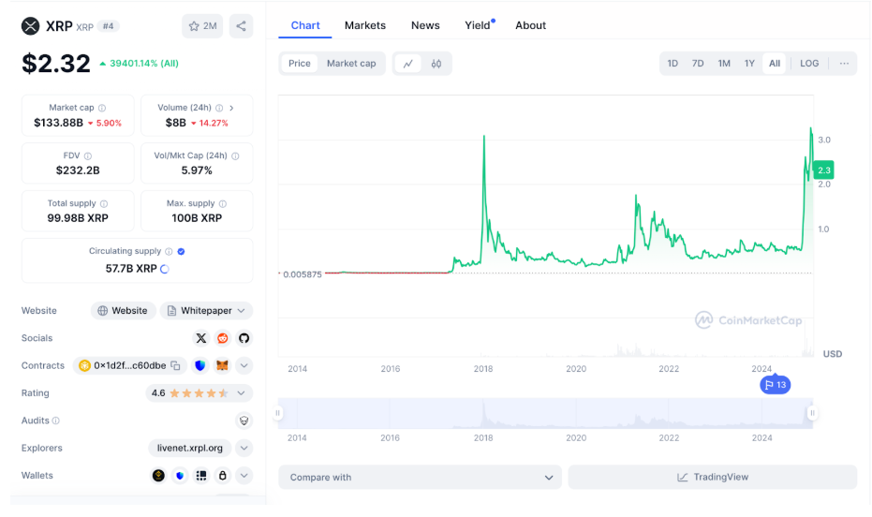Click the right handle of the range slider
The width and height of the screenshot is (872, 517).
tap(812, 413)
